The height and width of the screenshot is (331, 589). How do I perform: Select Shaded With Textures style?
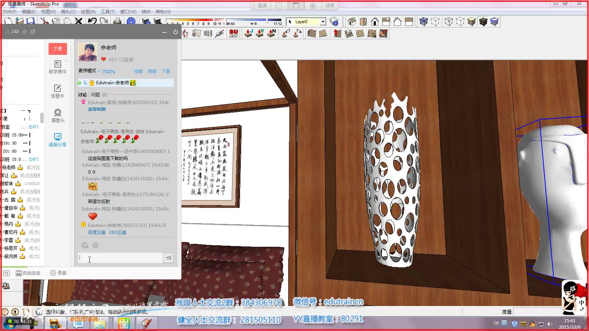tap(483, 22)
